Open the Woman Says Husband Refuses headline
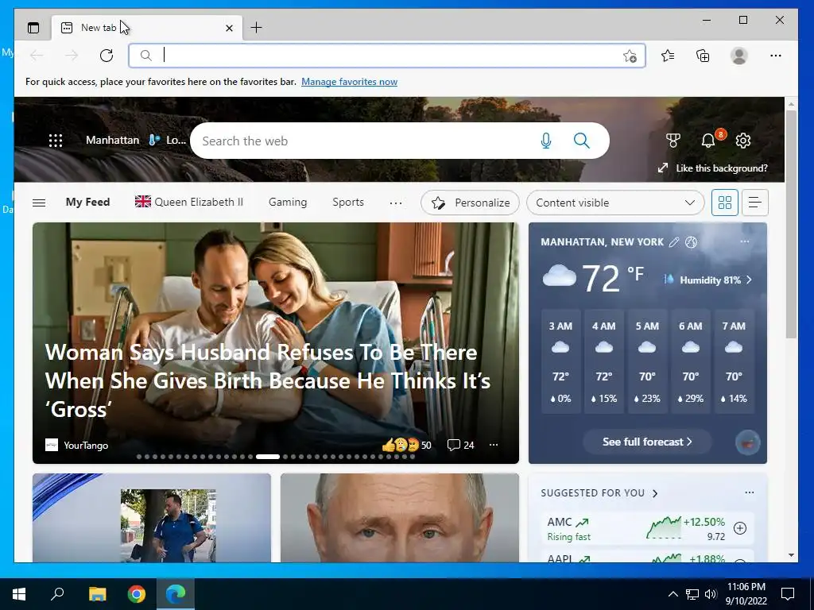The width and height of the screenshot is (814, 610). pos(267,380)
